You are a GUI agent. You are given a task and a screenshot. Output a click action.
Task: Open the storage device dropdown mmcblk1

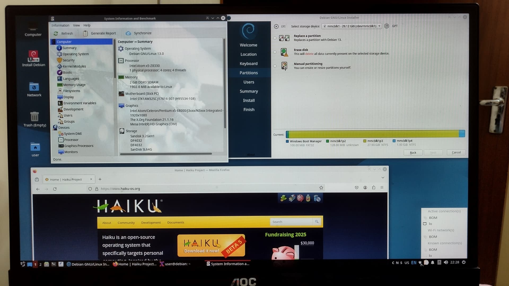(352, 26)
